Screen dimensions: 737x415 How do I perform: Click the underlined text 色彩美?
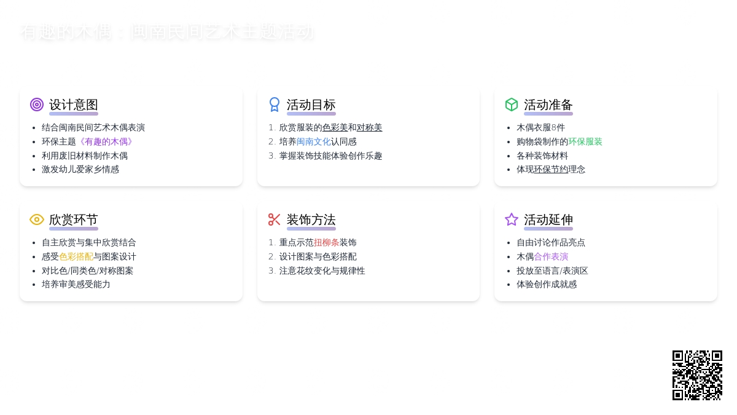(335, 127)
